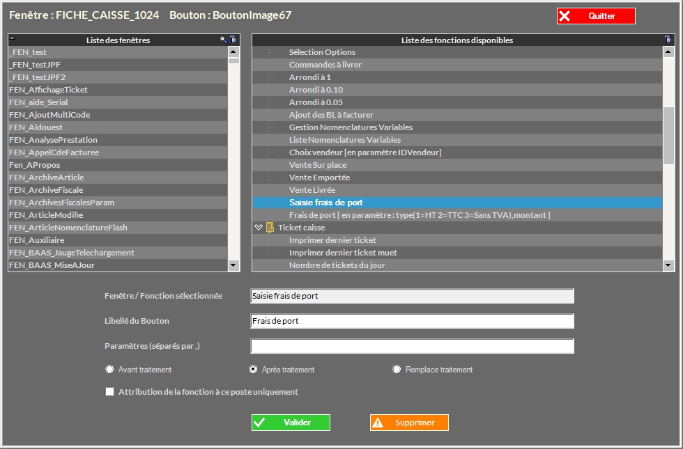Click the green checkmark icon on Valider

(x=260, y=423)
